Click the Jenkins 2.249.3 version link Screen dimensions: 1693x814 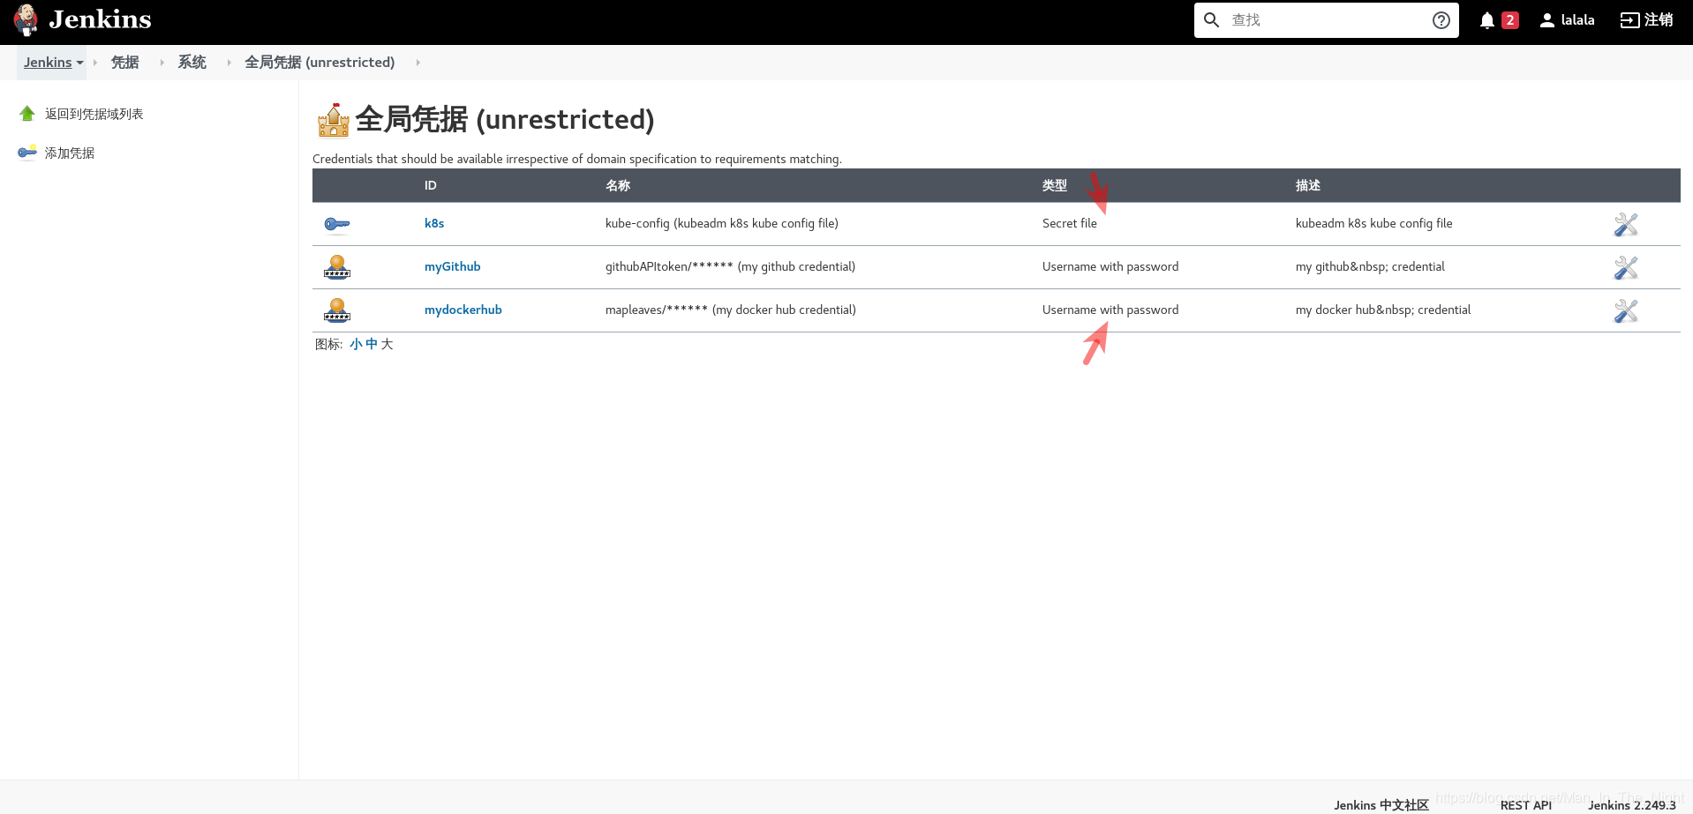1631,804
